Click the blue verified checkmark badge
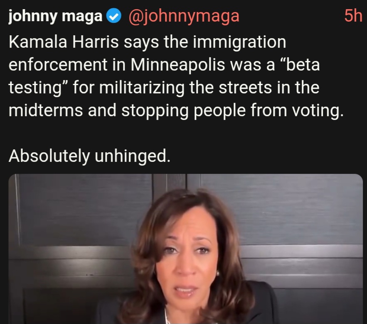This screenshot has height=324, width=367. (113, 16)
